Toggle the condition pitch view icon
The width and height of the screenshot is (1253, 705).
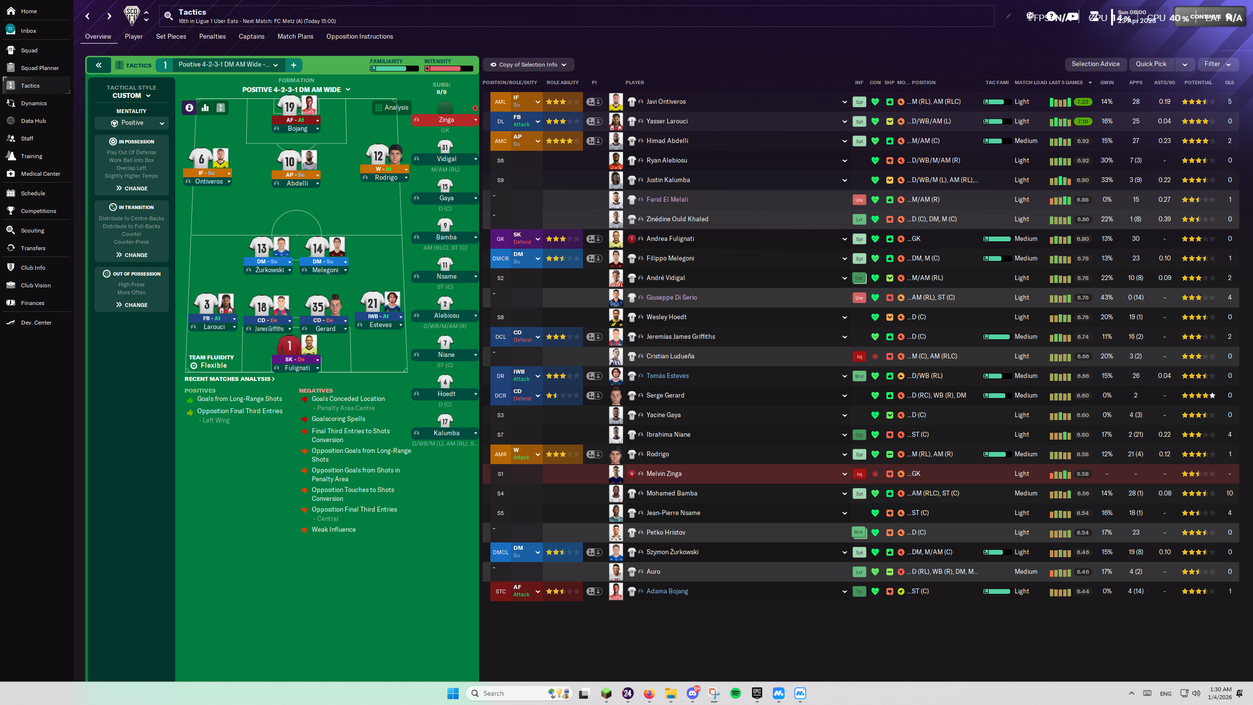[220, 108]
